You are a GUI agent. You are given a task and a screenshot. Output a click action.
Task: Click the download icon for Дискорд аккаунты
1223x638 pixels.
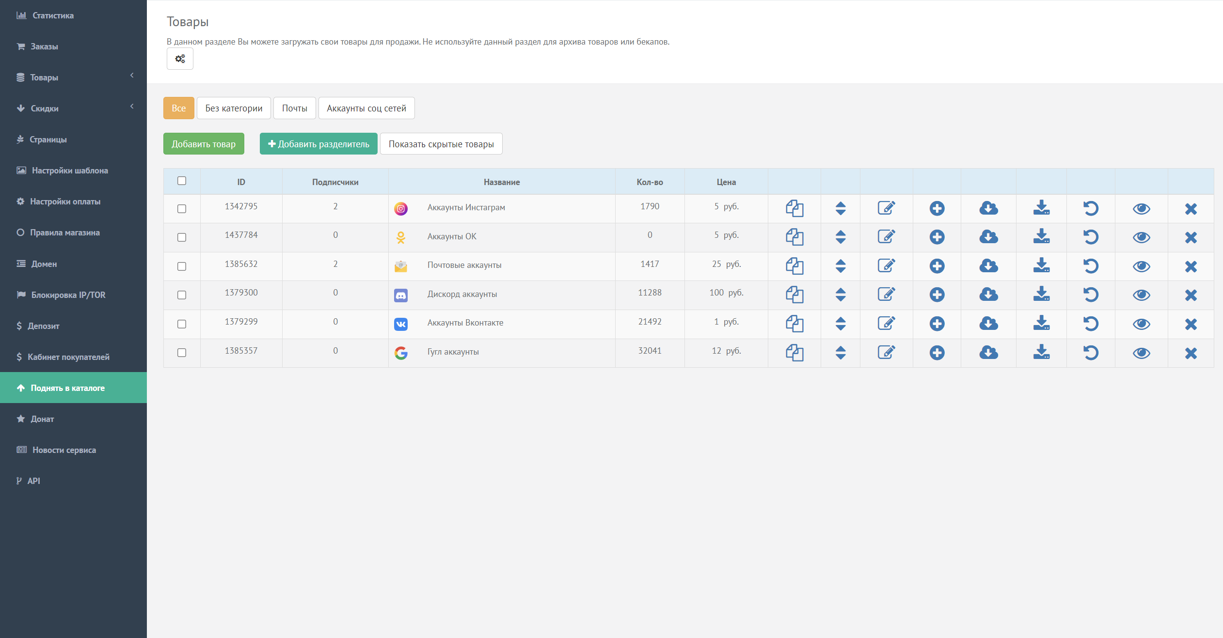1041,295
